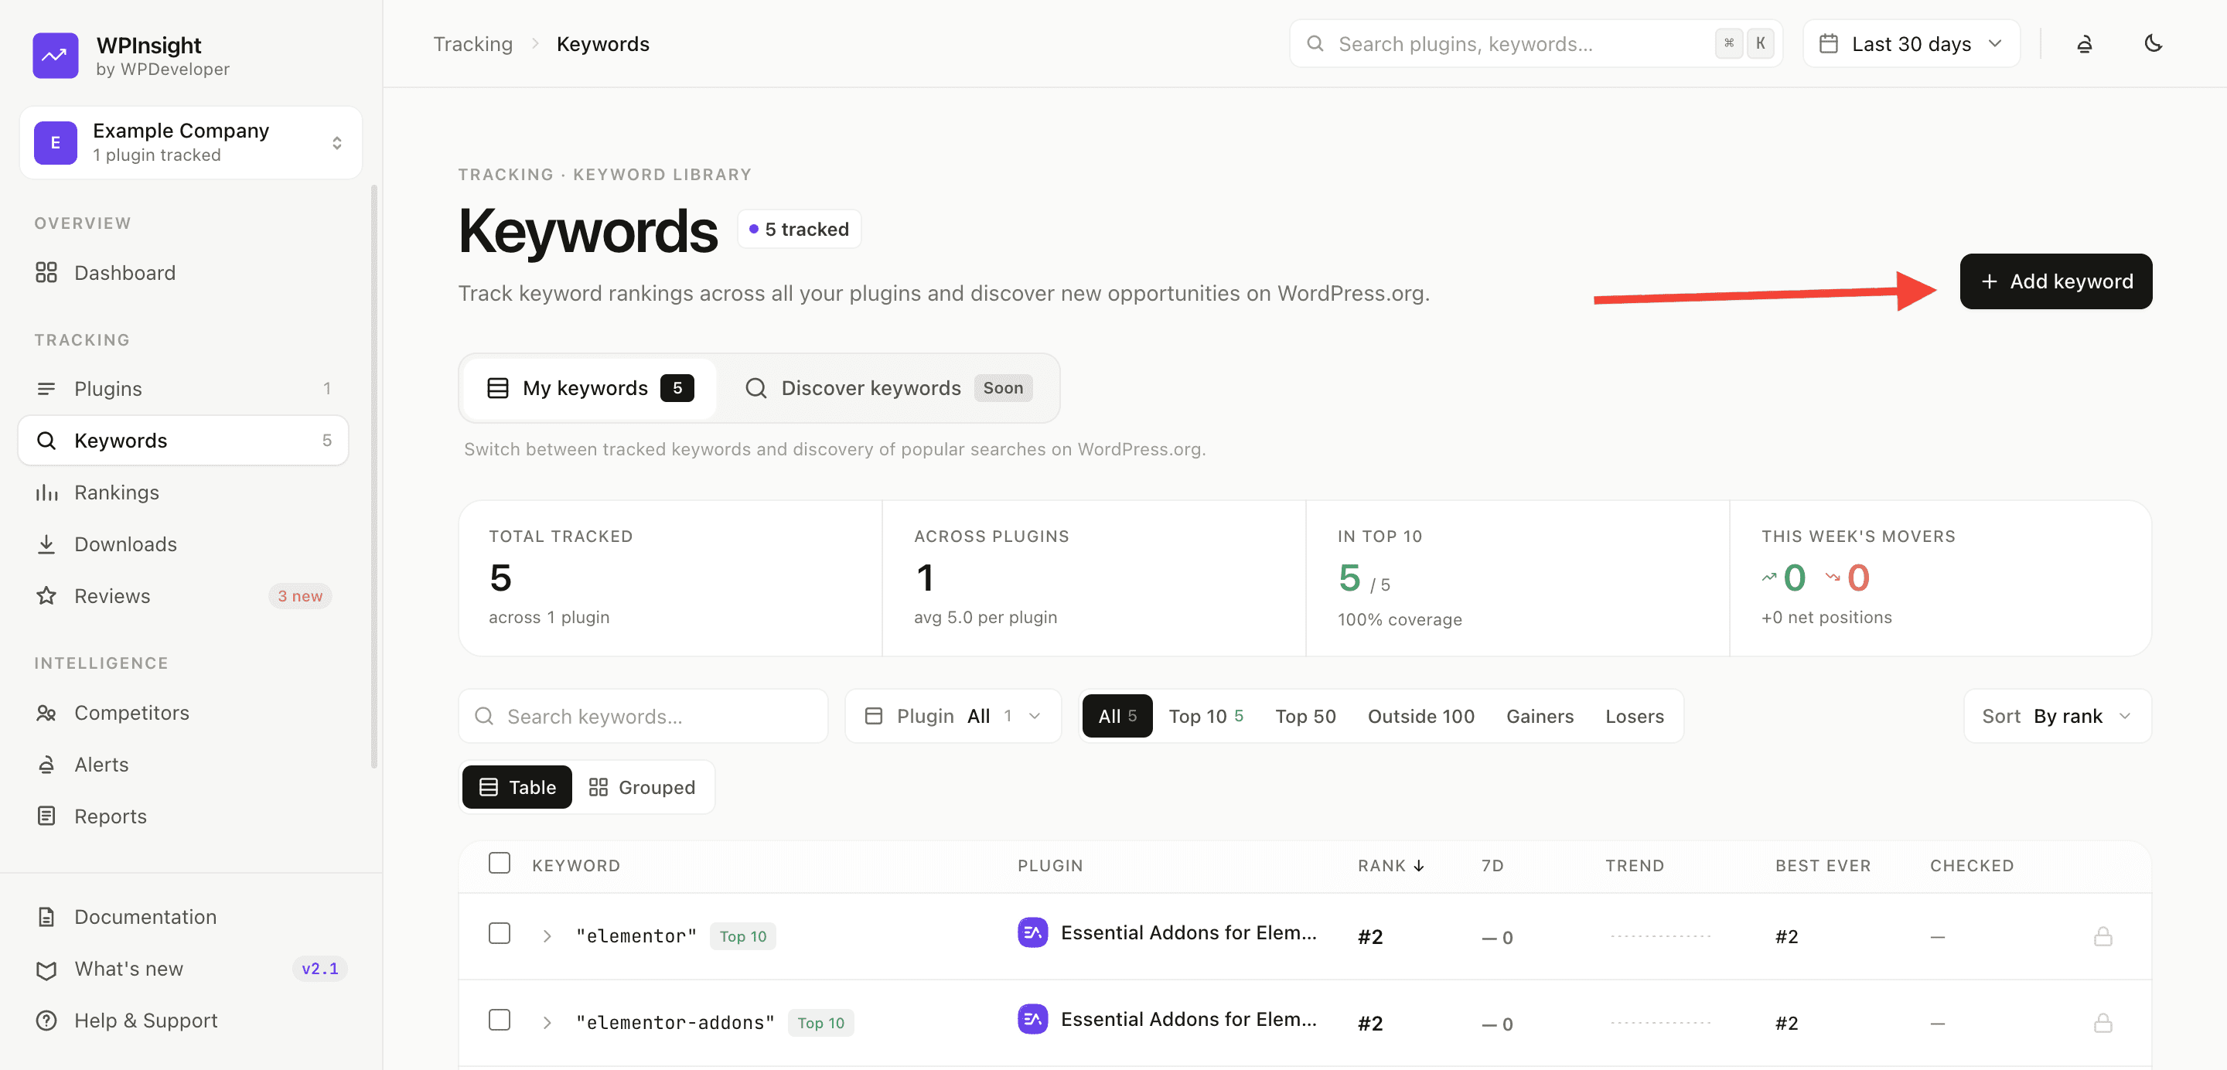Select the Discover keywords tab
Image resolution: width=2227 pixels, height=1070 pixels.
[x=888, y=389]
